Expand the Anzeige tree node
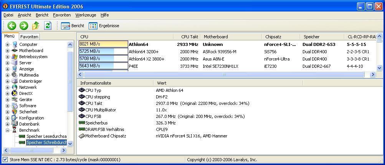The height and width of the screenshot is (165, 385). [x=7, y=69]
